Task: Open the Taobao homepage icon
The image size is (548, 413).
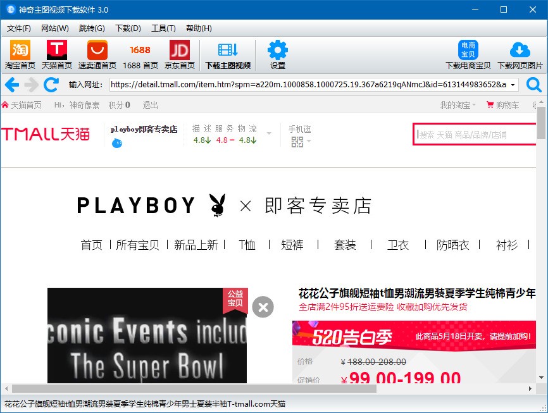Action: pyautogui.click(x=20, y=51)
